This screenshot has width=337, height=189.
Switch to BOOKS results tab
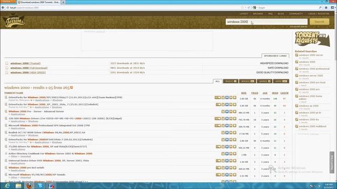247,81
